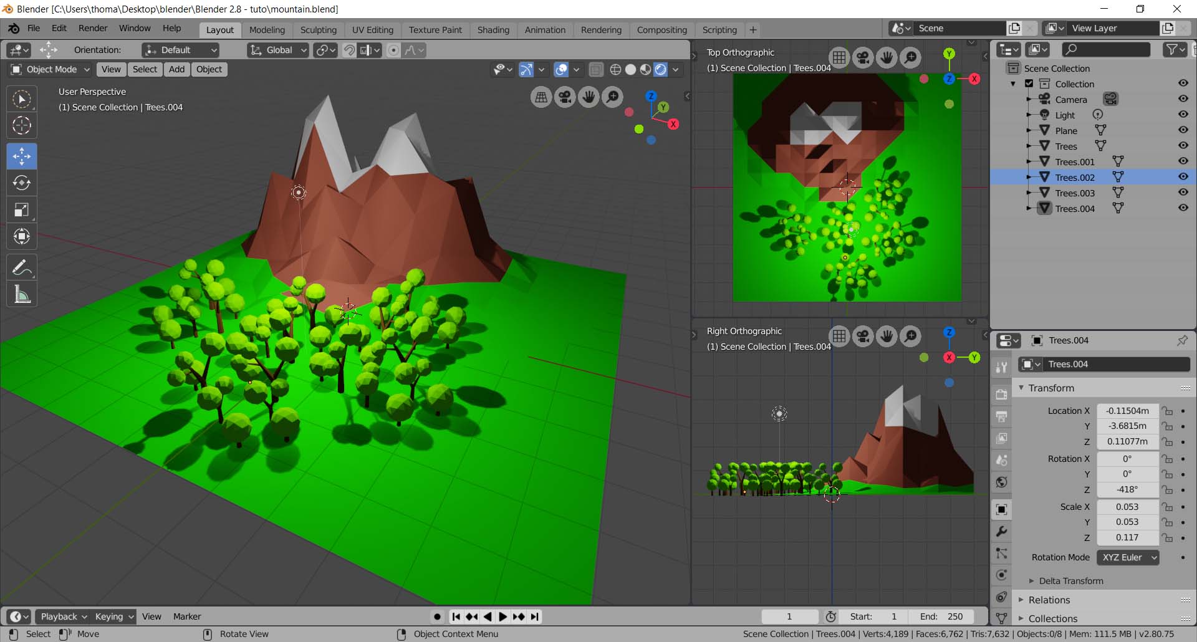Switch to the Sculpting workspace tab
Viewport: 1197px width, 642px height.
(318, 30)
